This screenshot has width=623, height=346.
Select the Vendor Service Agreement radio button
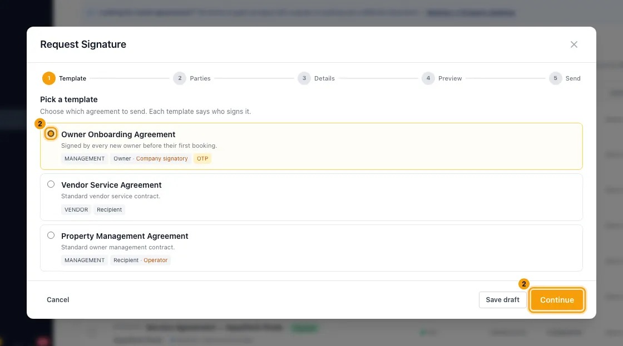[51, 184]
